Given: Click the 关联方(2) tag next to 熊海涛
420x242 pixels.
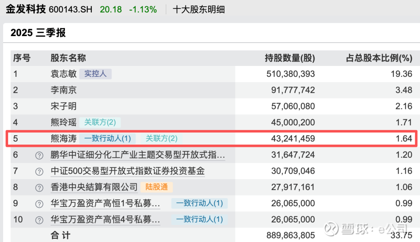Looking at the screenshot, I should (161, 138).
